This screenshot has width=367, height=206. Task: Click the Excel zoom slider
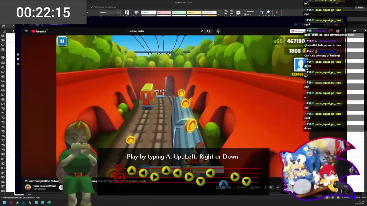(x=352, y=197)
